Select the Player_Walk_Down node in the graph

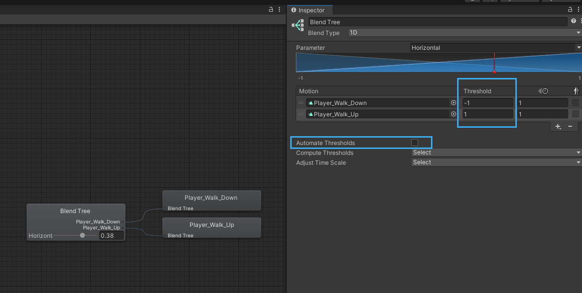211,198
